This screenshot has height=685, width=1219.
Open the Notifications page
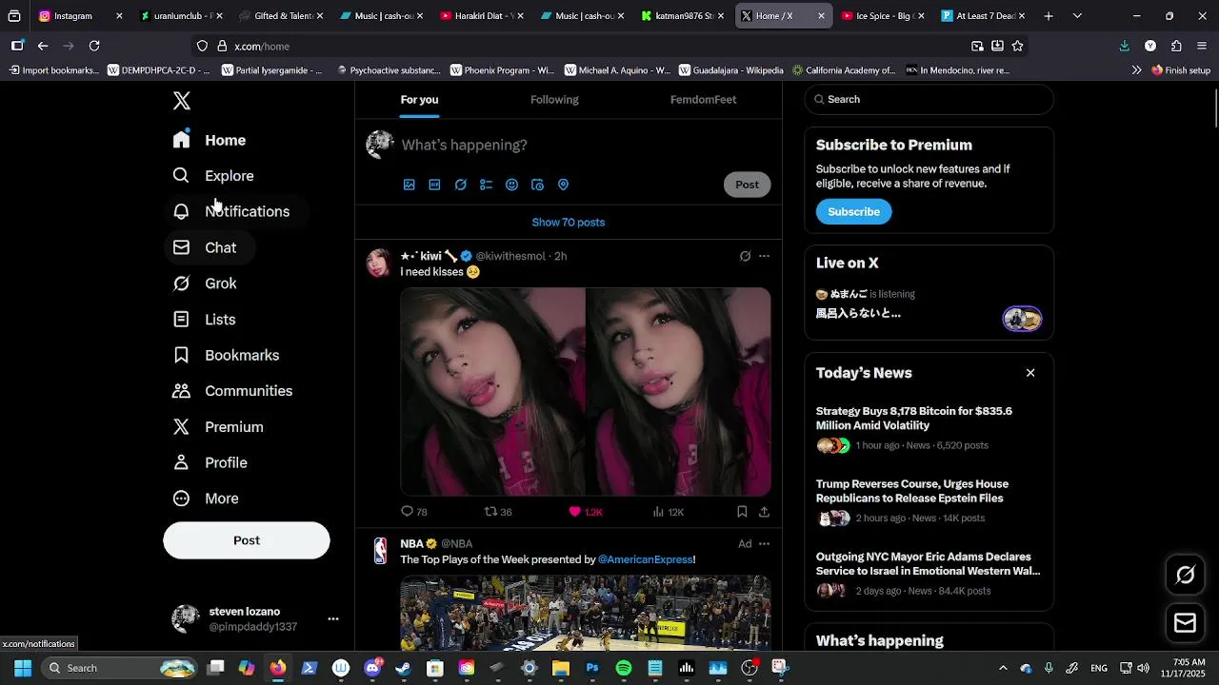pyautogui.click(x=230, y=211)
